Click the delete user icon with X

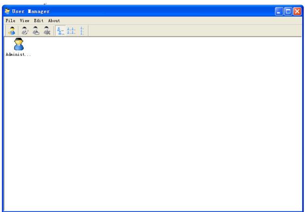[x=47, y=31]
